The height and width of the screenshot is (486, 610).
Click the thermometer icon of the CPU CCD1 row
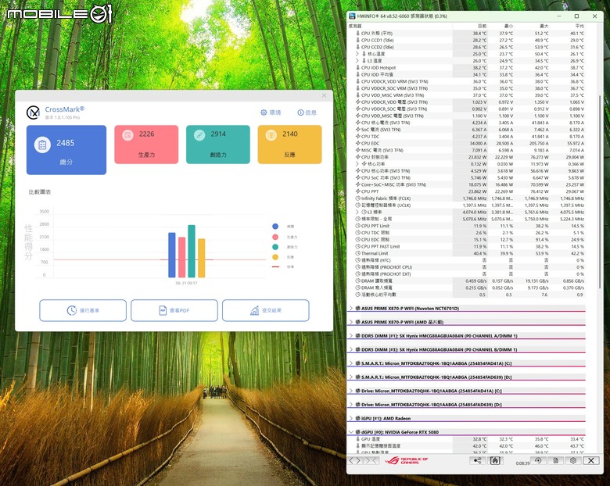[358, 40]
